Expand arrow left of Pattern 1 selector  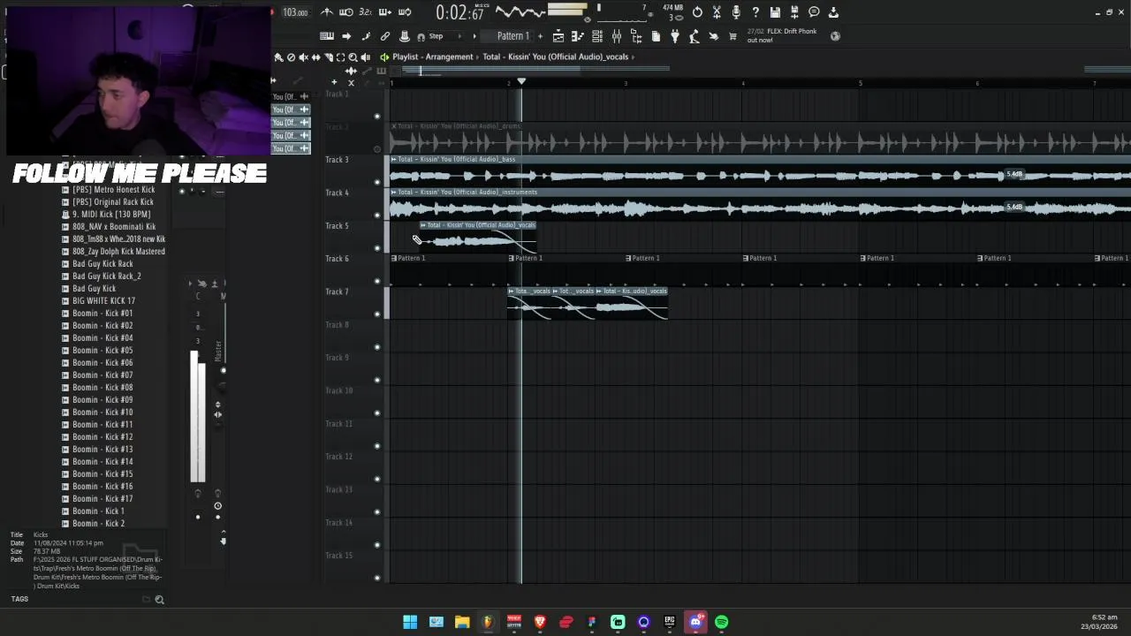point(474,36)
